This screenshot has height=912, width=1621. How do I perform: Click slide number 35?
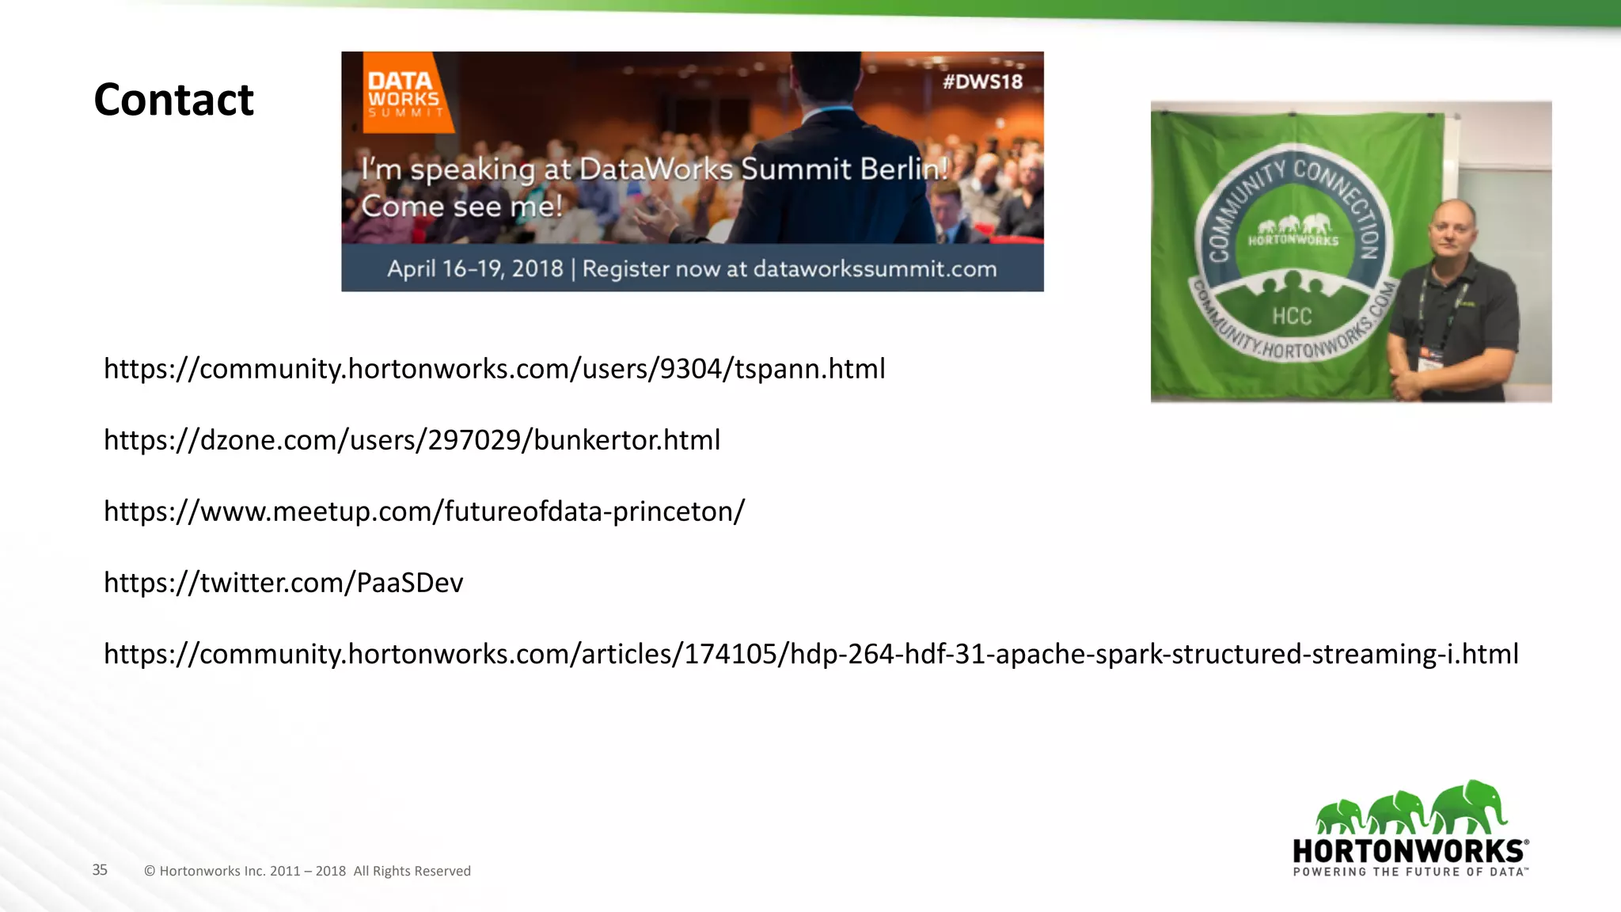pos(100,870)
